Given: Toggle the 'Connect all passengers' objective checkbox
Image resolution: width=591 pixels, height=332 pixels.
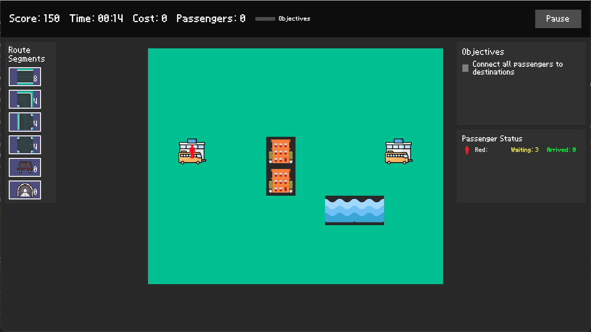Looking at the screenshot, I should (466, 68).
